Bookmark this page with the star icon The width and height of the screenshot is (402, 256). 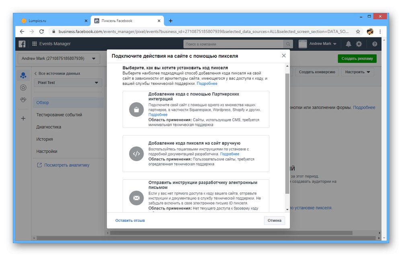358,31
